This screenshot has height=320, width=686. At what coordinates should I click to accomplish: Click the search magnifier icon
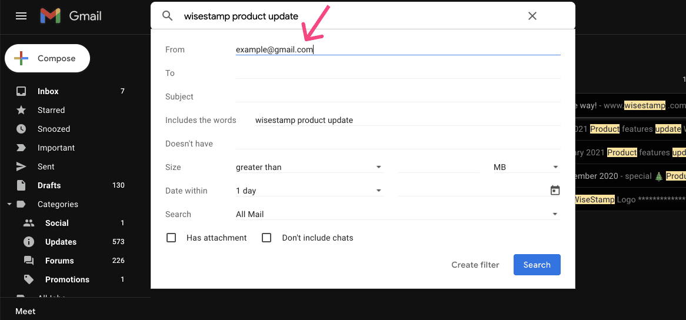168,16
